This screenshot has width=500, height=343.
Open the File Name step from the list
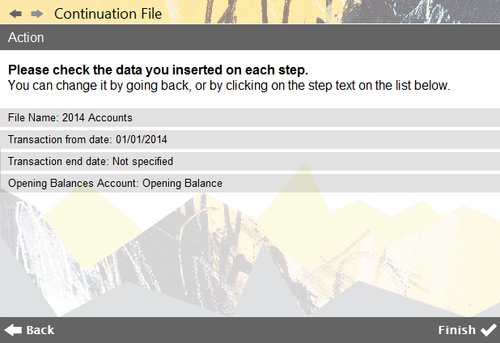click(250, 117)
